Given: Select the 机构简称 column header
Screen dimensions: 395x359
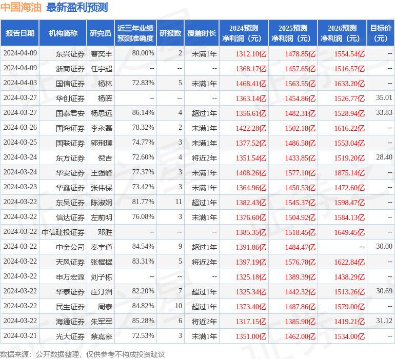Looking at the screenshot, I should coord(63,33).
